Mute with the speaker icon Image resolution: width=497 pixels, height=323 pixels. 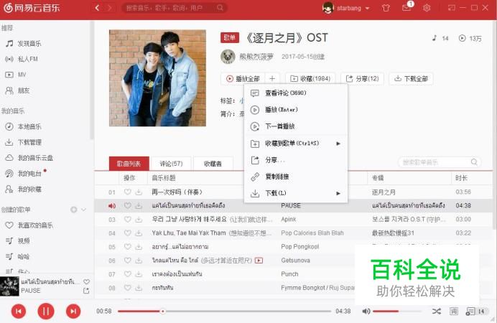coord(366,312)
